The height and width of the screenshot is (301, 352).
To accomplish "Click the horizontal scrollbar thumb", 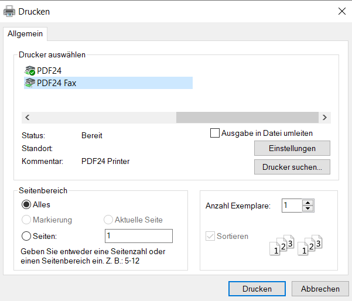I will pyautogui.click(x=247, y=118).
